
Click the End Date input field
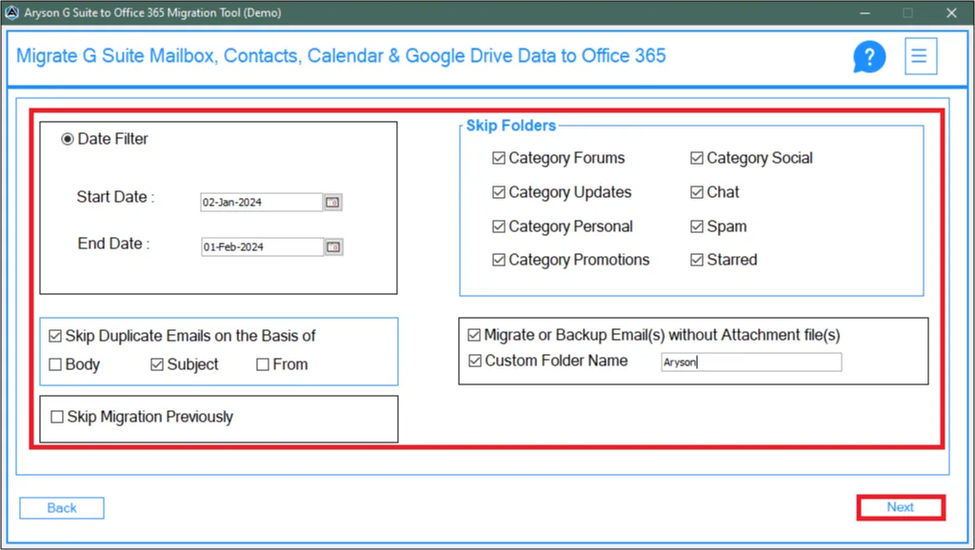(262, 246)
